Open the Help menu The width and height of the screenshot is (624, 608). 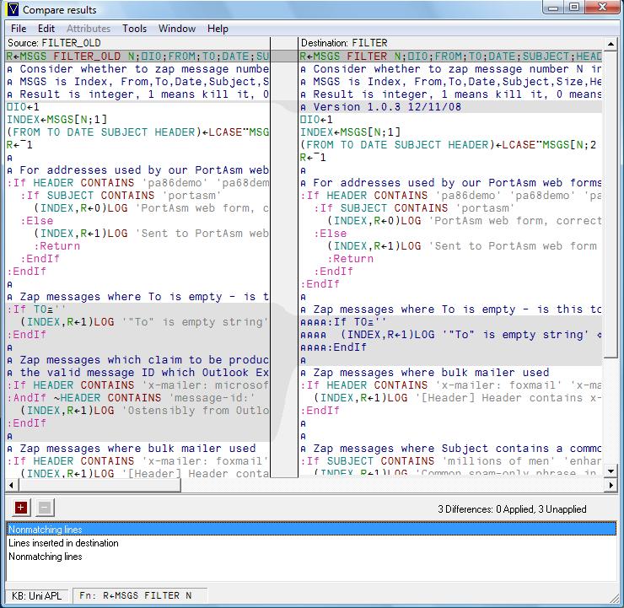point(218,29)
